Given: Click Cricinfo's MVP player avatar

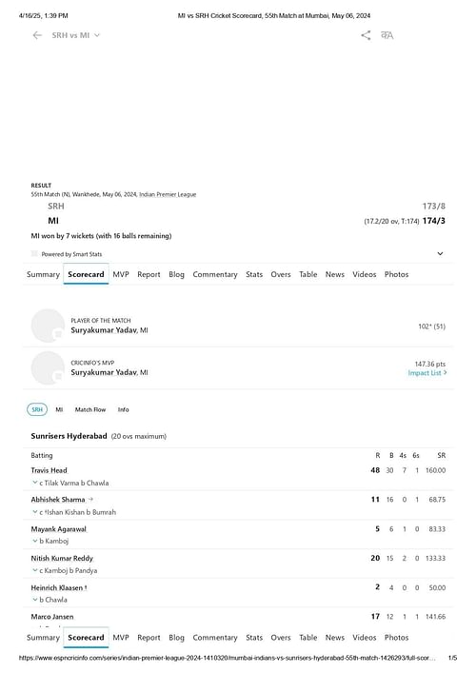Looking at the screenshot, I should point(48,367).
